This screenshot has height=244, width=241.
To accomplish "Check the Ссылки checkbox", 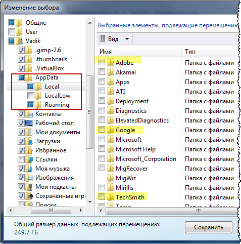I will (21, 159).
